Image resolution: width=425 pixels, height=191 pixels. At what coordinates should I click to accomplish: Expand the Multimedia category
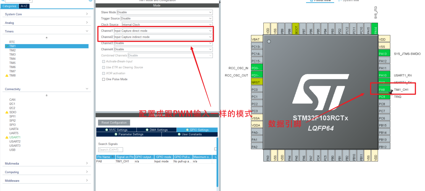[46, 163]
